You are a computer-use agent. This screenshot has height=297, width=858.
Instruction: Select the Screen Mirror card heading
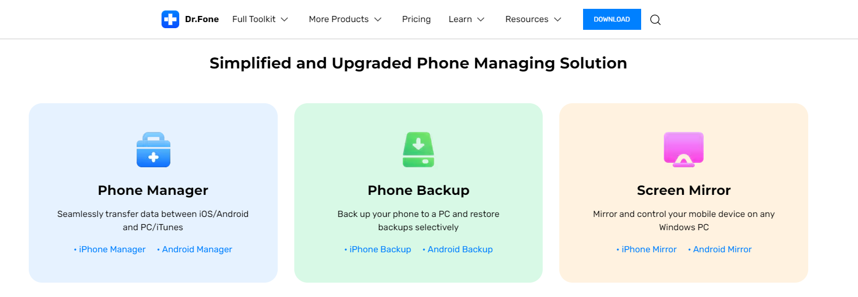pos(684,190)
